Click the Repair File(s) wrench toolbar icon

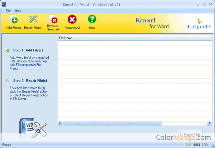(x=33, y=19)
